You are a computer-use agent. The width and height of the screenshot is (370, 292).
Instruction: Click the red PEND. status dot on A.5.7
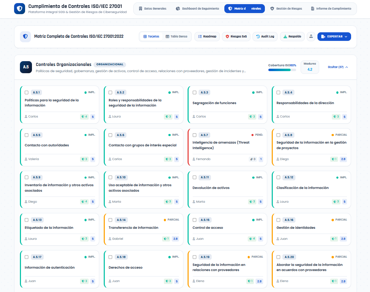click(x=253, y=135)
